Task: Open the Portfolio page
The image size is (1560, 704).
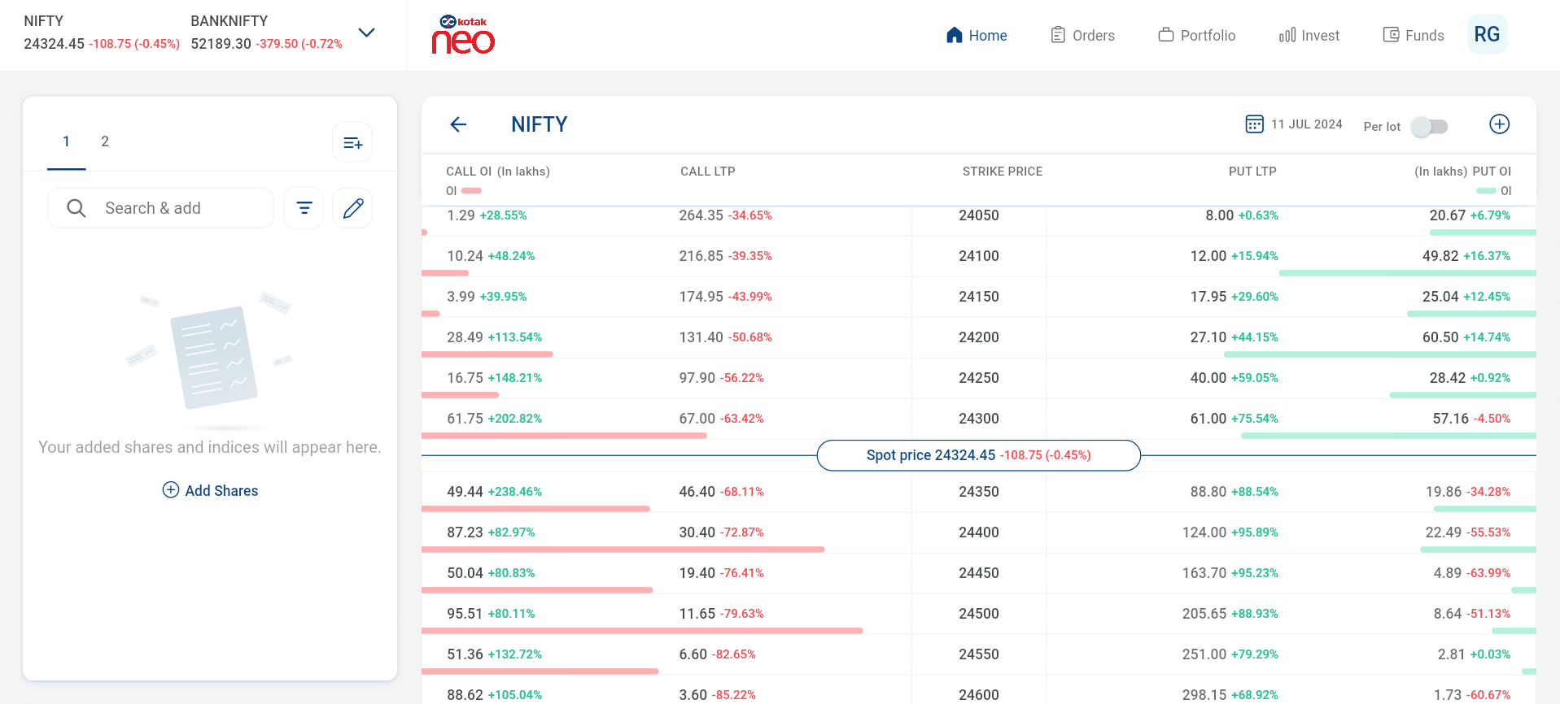Action: pos(1196,35)
